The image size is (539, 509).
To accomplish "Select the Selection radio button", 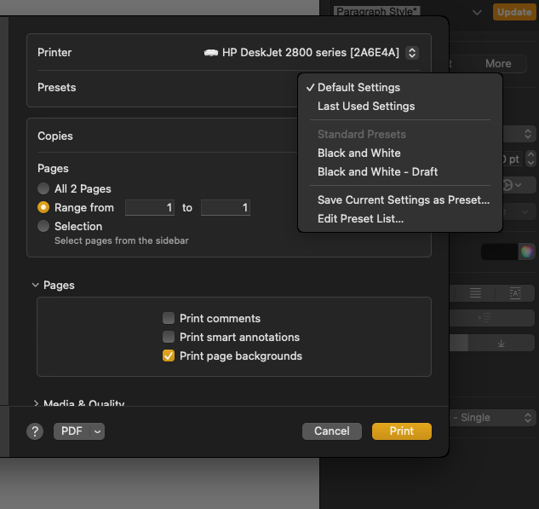I will click(x=43, y=226).
